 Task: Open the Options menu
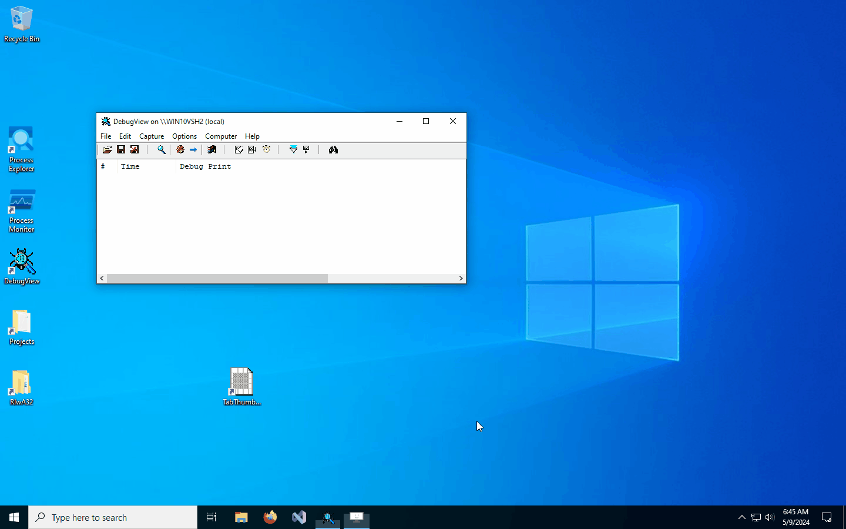(x=184, y=136)
